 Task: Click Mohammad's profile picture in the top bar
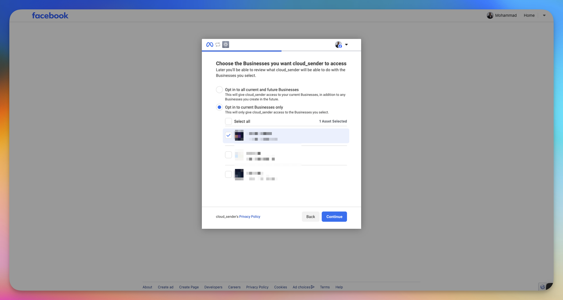coord(490,15)
